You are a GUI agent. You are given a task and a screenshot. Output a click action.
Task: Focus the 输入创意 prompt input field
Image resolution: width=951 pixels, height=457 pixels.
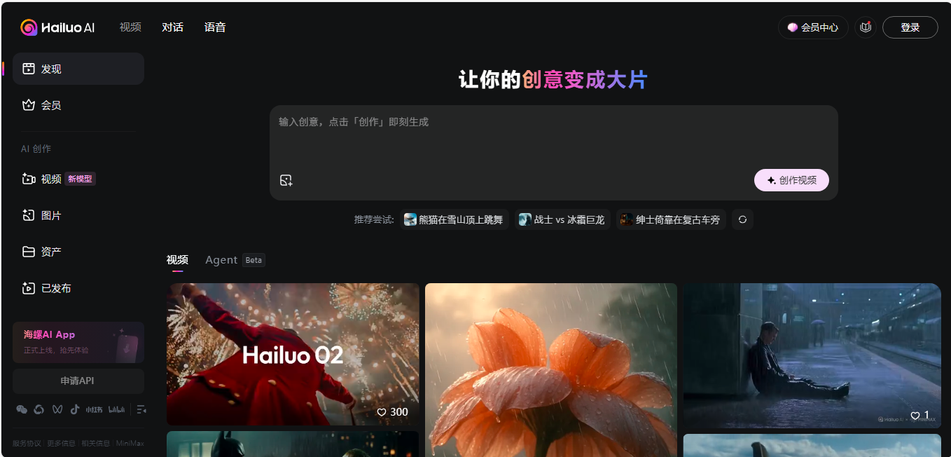(x=553, y=137)
